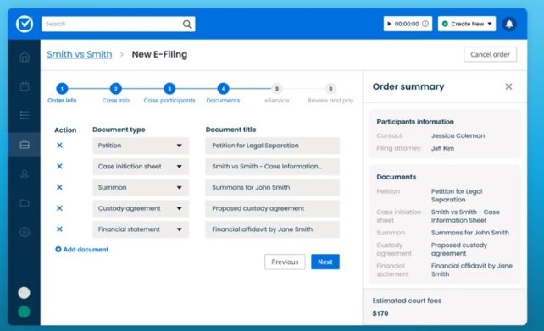Click the green status circle in sidebar
The width and height of the screenshot is (544, 331).
click(x=24, y=312)
